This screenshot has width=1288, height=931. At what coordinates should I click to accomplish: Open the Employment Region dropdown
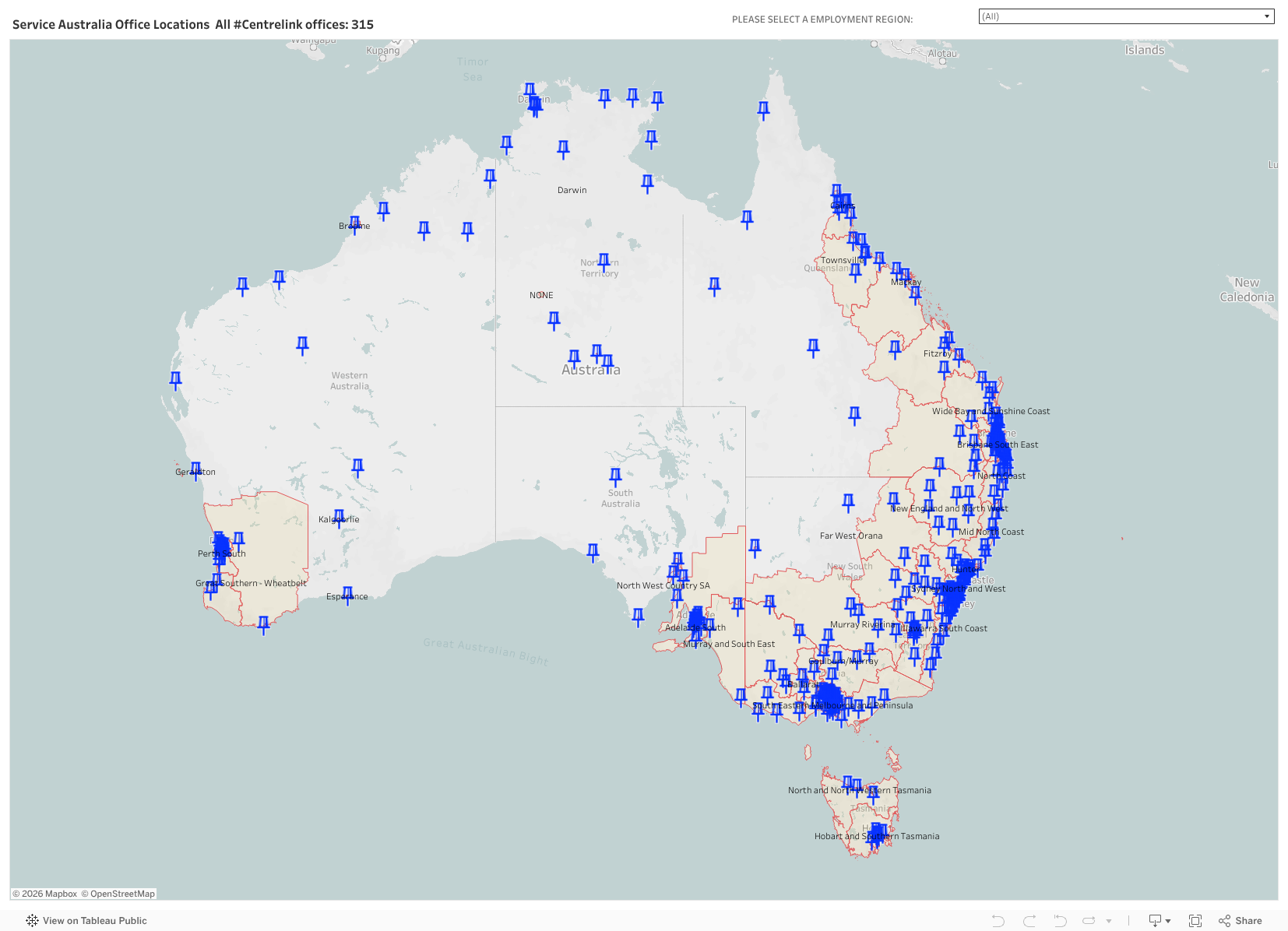pyautogui.click(x=1125, y=16)
